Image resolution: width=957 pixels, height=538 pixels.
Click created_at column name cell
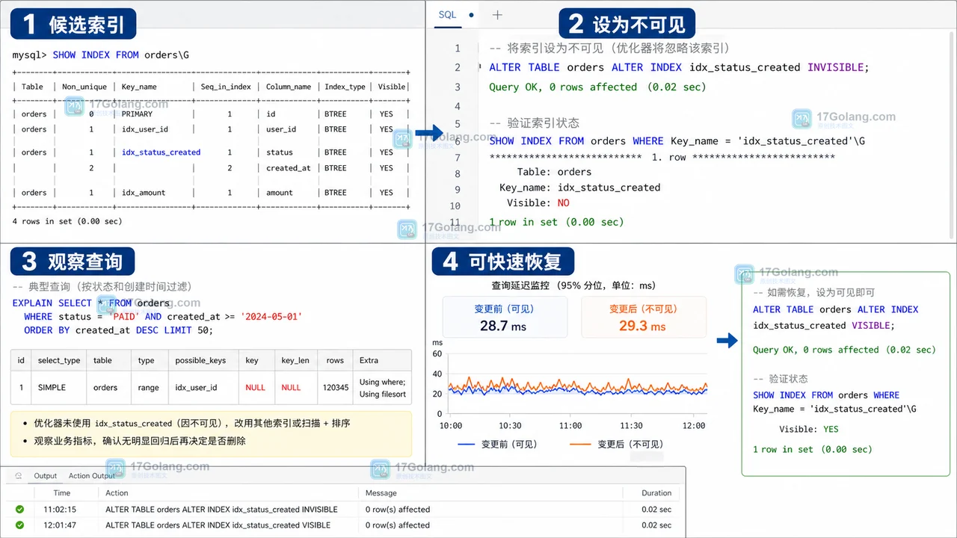[x=288, y=168]
